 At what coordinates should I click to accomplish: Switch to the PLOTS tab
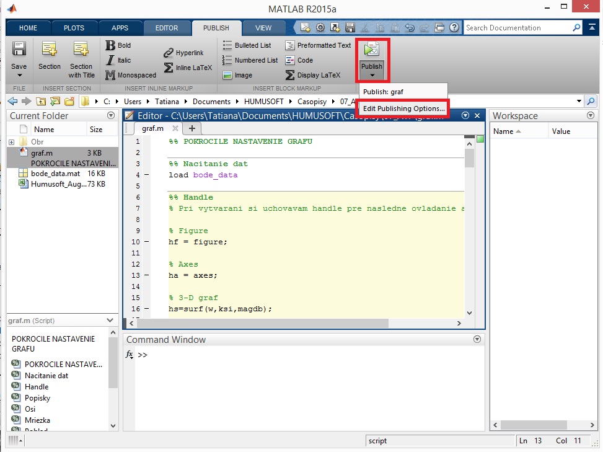click(x=74, y=28)
